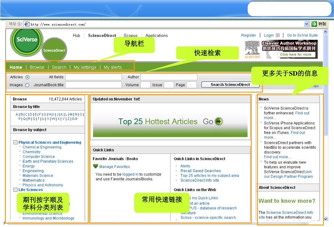
Task: Open Energy subject link
Action: pyautogui.click(x=28, y=166)
